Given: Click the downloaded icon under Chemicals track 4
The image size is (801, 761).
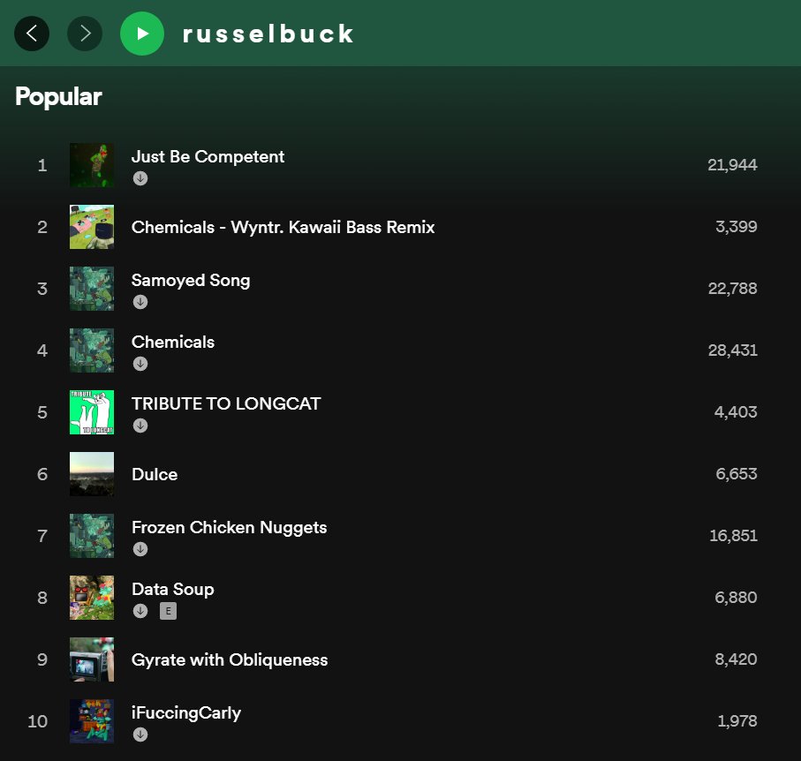Looking at the screenshot, I should pos(140,364).
